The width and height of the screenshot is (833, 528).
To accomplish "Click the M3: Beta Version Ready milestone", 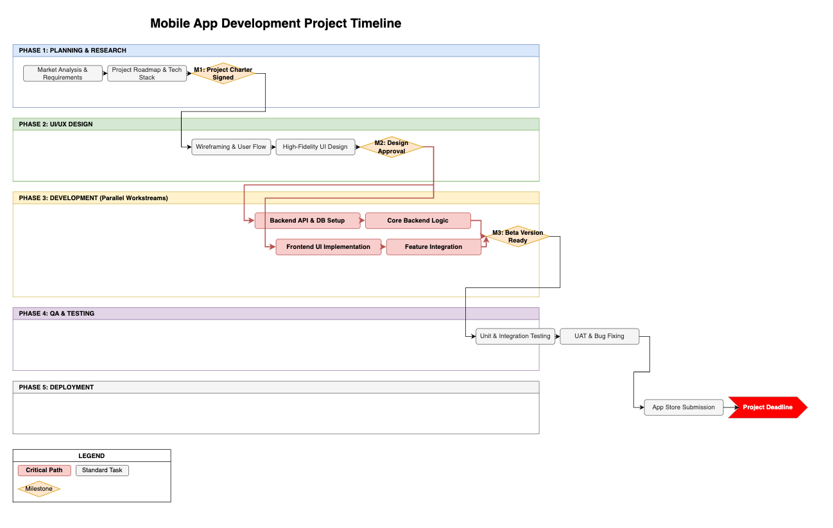I will pos(518,237).
